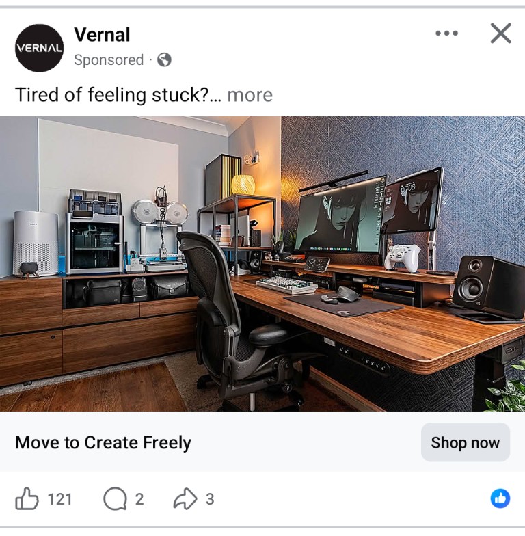The width and height of the screenshot is (525, 536).
Task: Click the 2 comments count
Action: [x=139, y=499]
